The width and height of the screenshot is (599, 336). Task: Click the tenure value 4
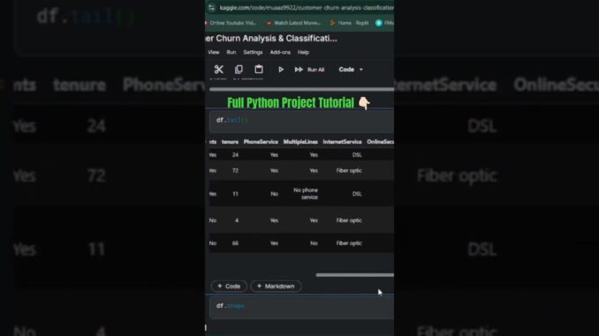click(x=237, y=220)
